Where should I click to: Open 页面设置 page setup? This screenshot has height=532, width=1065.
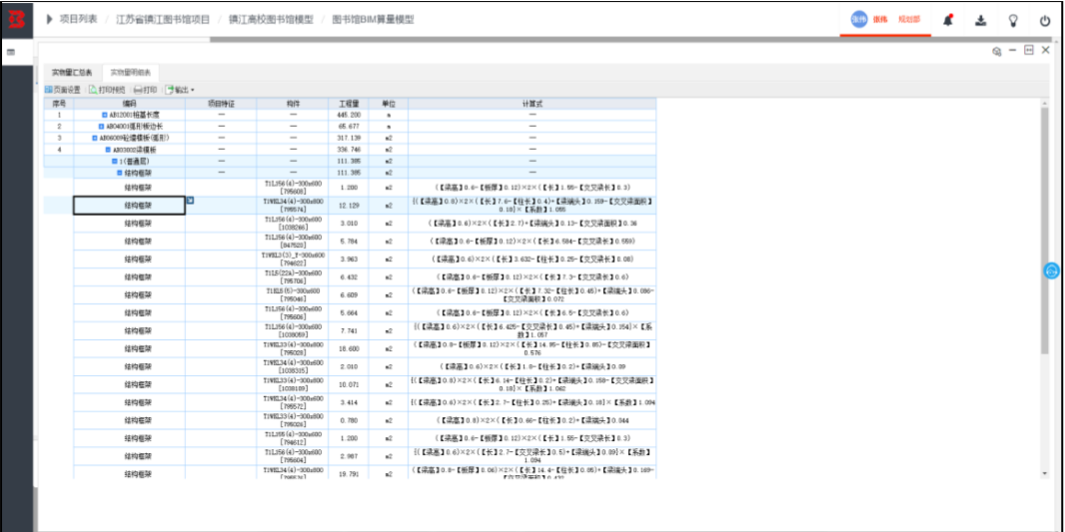coord(63,90)
